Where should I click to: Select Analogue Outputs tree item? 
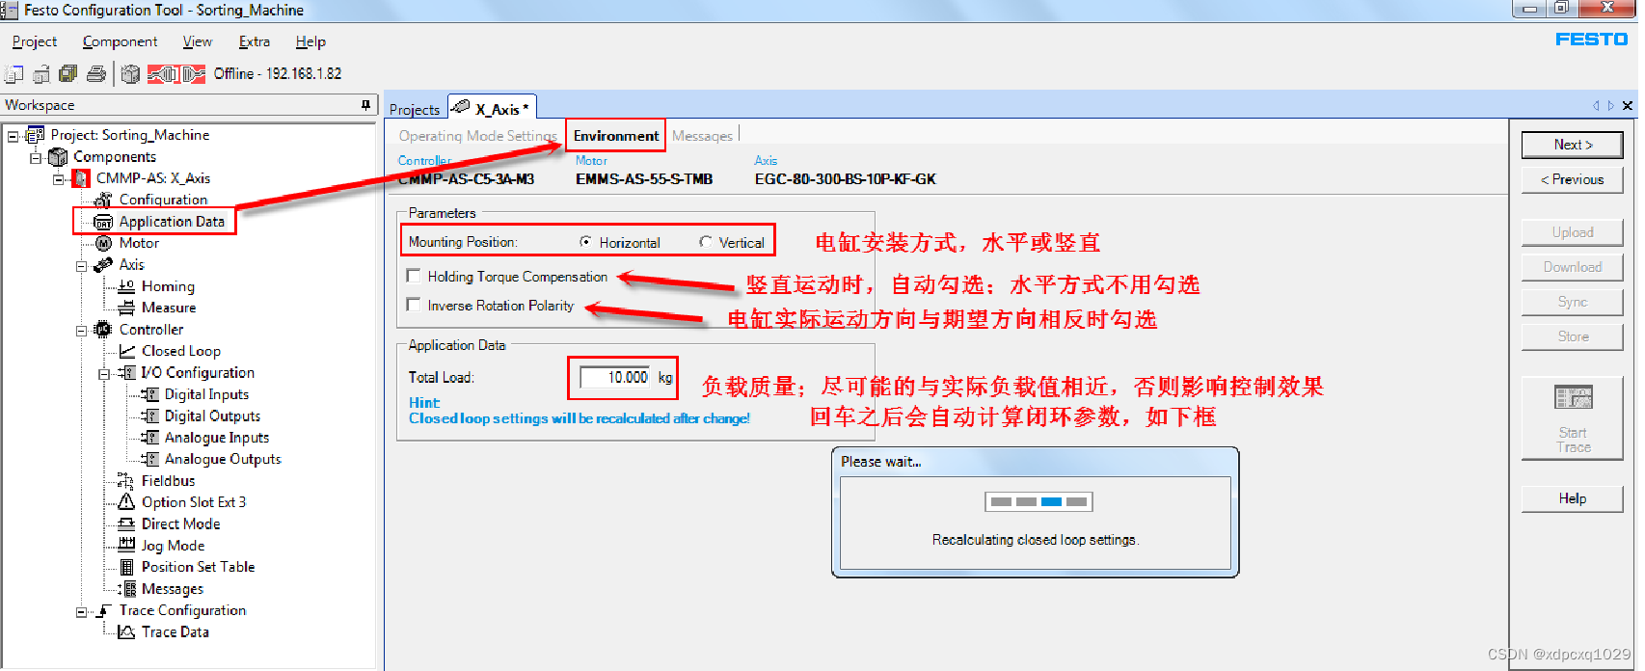pyautogui.click(x=223, y=459)
